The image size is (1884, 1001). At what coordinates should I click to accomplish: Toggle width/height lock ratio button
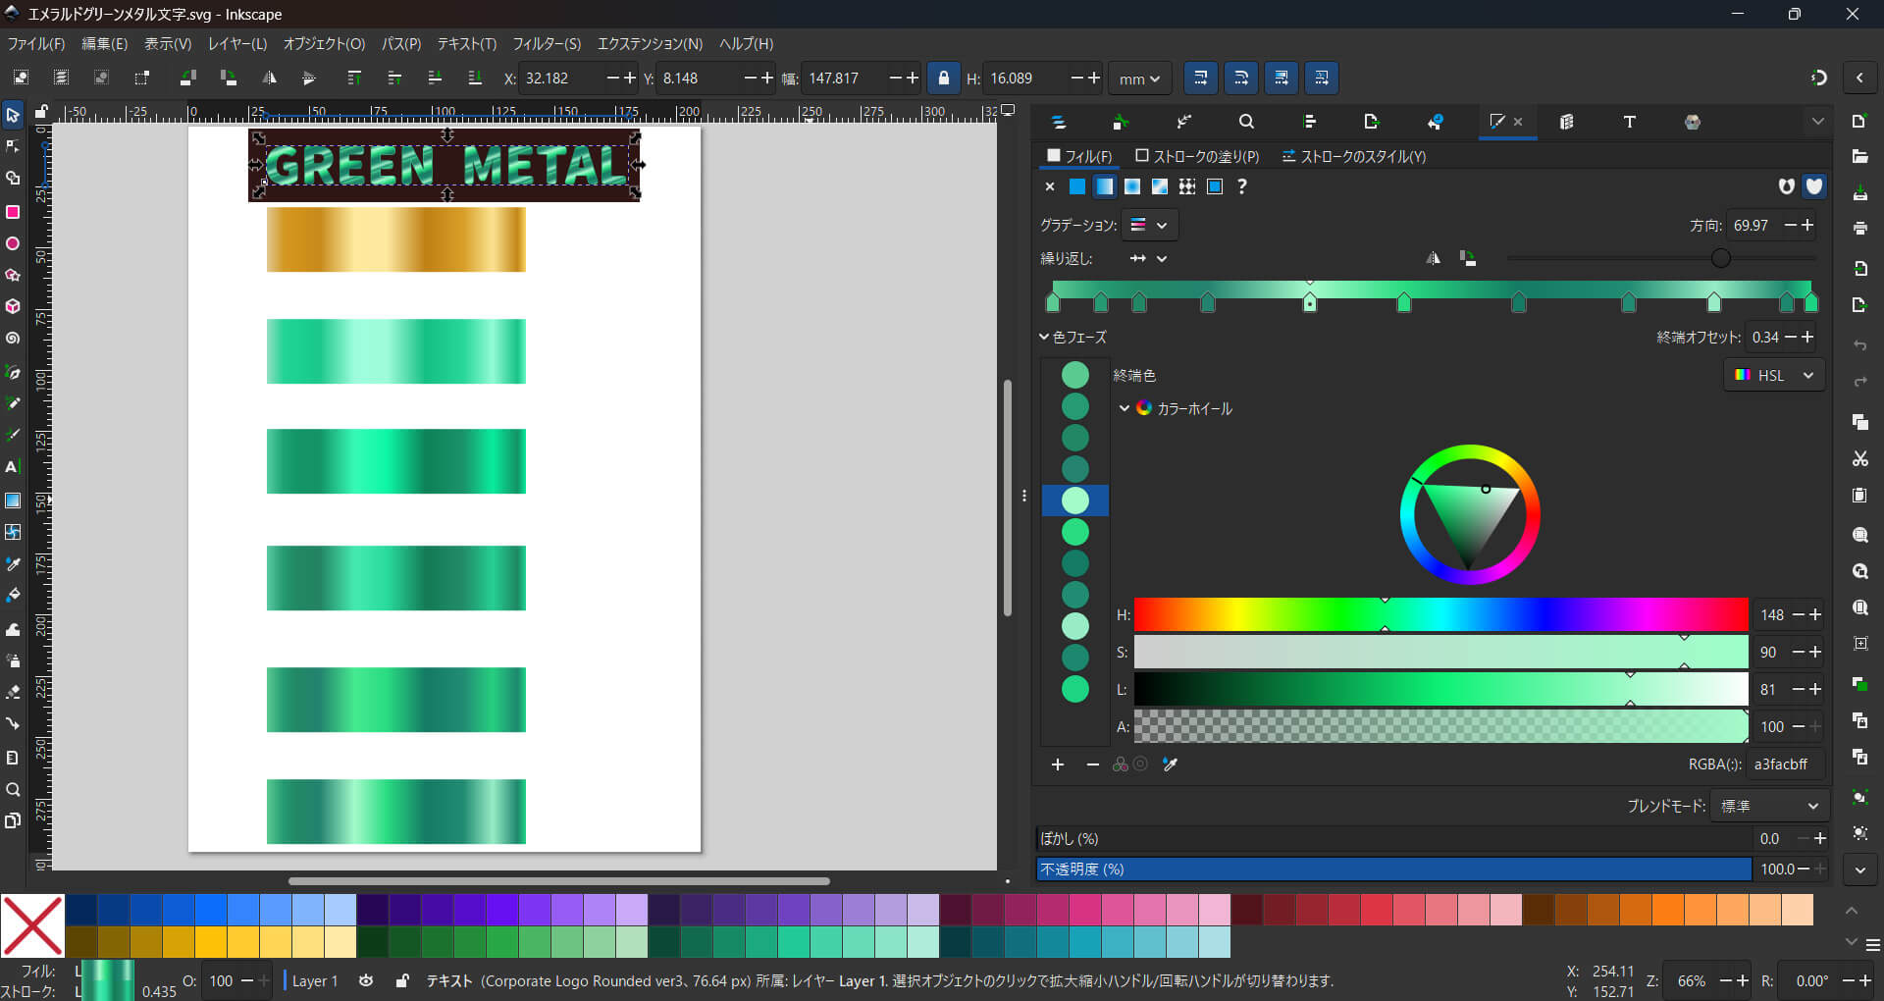coord(943,78)
